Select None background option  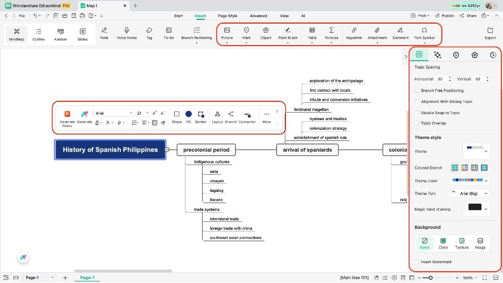click(x=425, y=243)
